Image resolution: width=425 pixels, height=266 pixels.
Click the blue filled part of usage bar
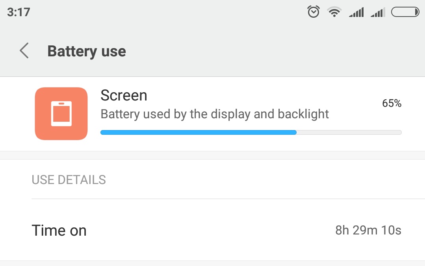coord(198,132)
